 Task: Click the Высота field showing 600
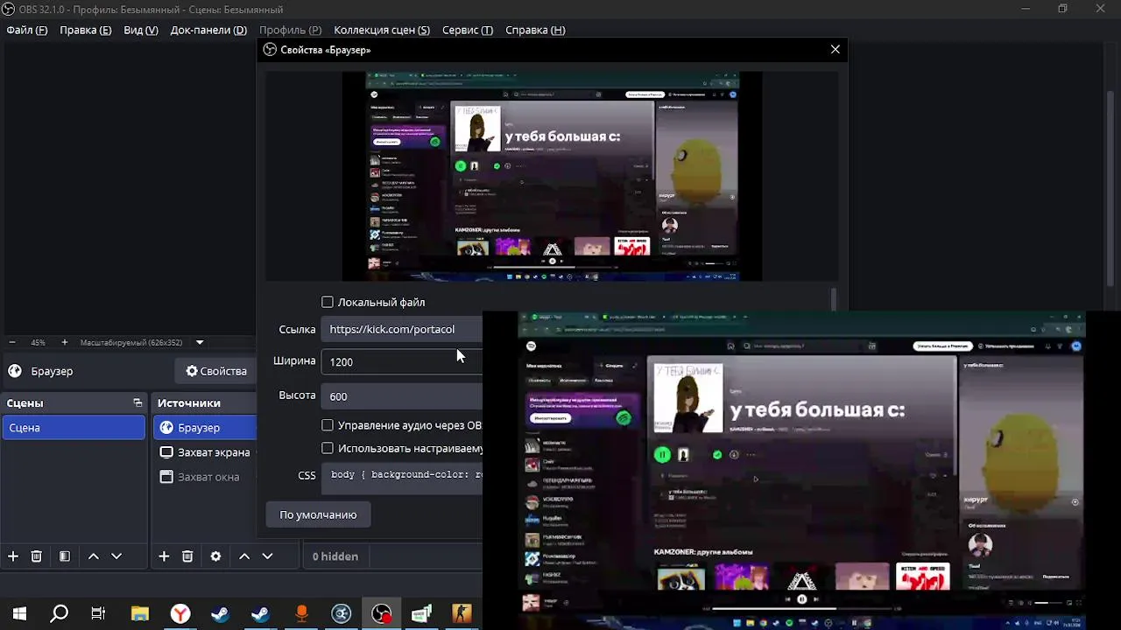[401, 396]
